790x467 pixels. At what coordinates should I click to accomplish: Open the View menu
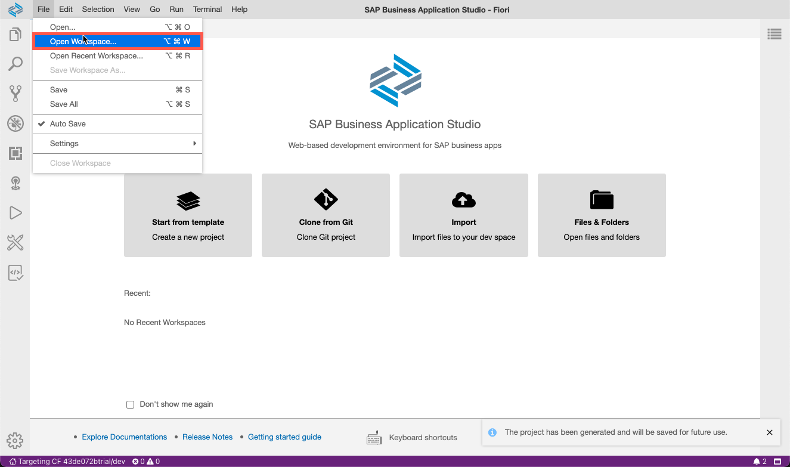click(132, 10)
